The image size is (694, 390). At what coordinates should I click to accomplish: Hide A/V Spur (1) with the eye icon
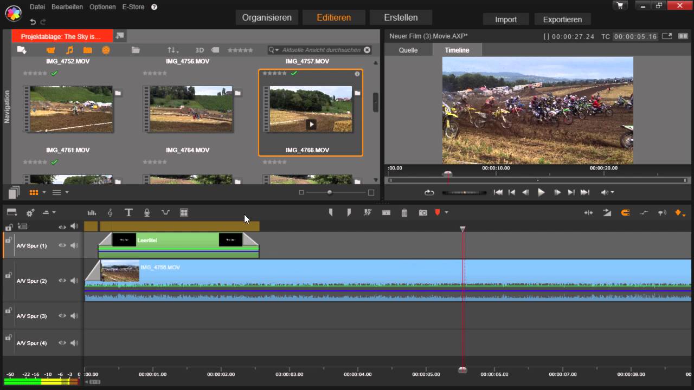[x=62, y=245]
